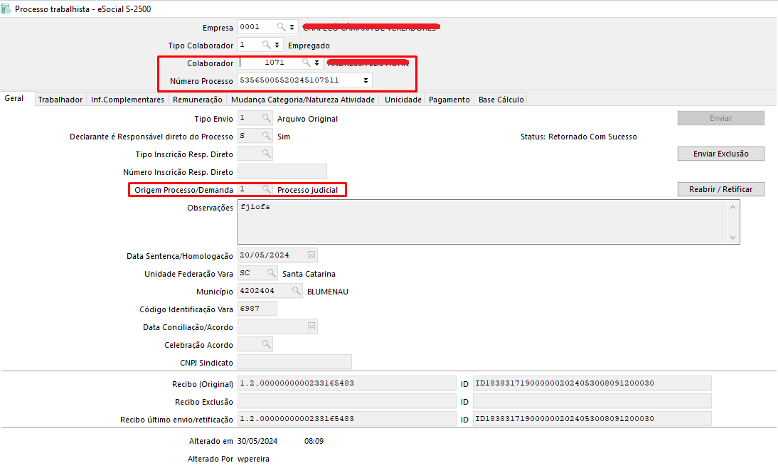Screen dimensions: 778x468
Task: Click the Recibo último envio/retificação ID field
Action: coord(592,419)
